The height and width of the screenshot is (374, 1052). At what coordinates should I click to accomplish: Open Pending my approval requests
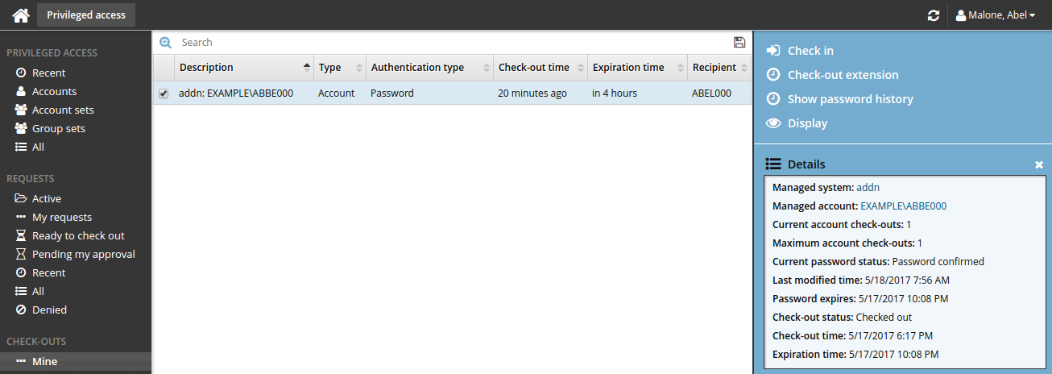click(83, 254)
